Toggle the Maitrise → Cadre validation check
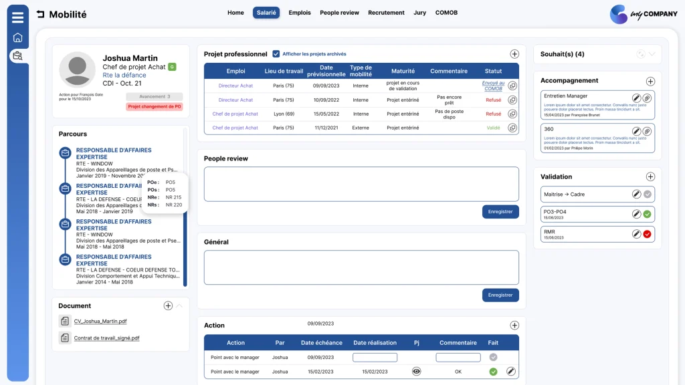This screenshot has height=385, width=685. click(x=647, y=195)
